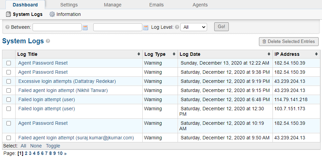This screenshot has width=322, height=162.
Task: Open the first date calendar picker icon
Action: point(85,28)
